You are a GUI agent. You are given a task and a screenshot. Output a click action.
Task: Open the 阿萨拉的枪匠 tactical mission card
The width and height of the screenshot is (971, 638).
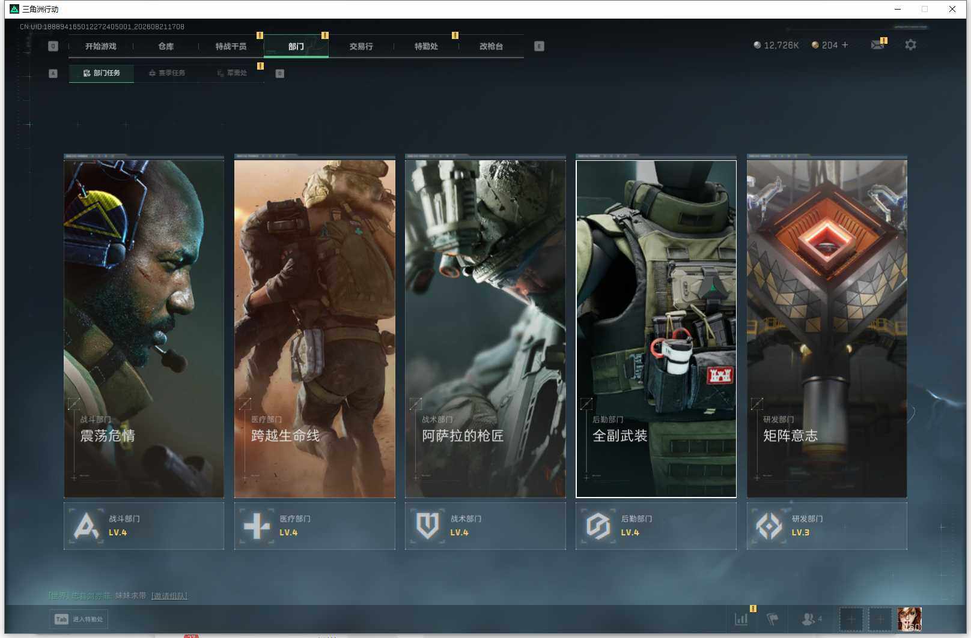click(485, 328)
